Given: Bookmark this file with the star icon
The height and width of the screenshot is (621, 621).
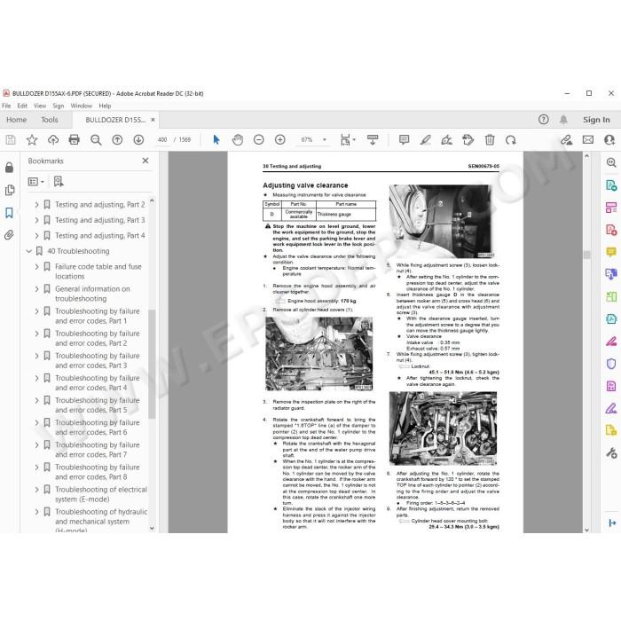Looking at the screenshot, I should pos(32,140).
